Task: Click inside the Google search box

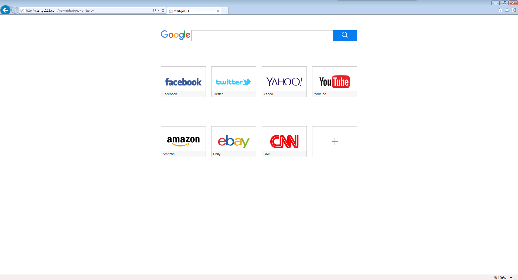Action: tap(262, 36)
